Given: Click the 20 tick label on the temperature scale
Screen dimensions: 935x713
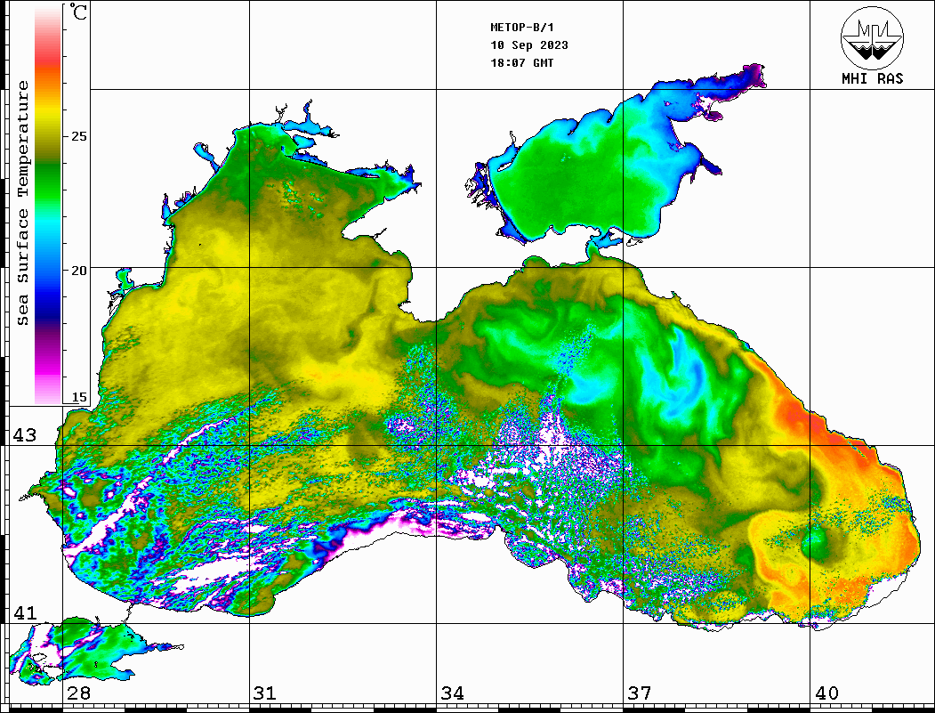Looking at the screenshot, I should tap(78, 270).
